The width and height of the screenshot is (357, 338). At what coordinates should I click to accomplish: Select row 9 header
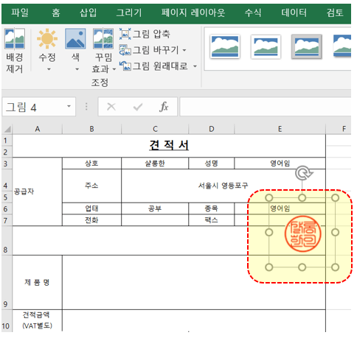click(7, 282)
